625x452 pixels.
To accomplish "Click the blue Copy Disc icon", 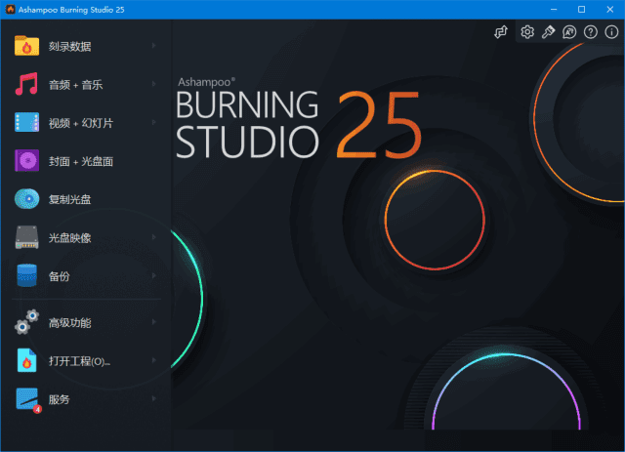I will pos(26,199).
